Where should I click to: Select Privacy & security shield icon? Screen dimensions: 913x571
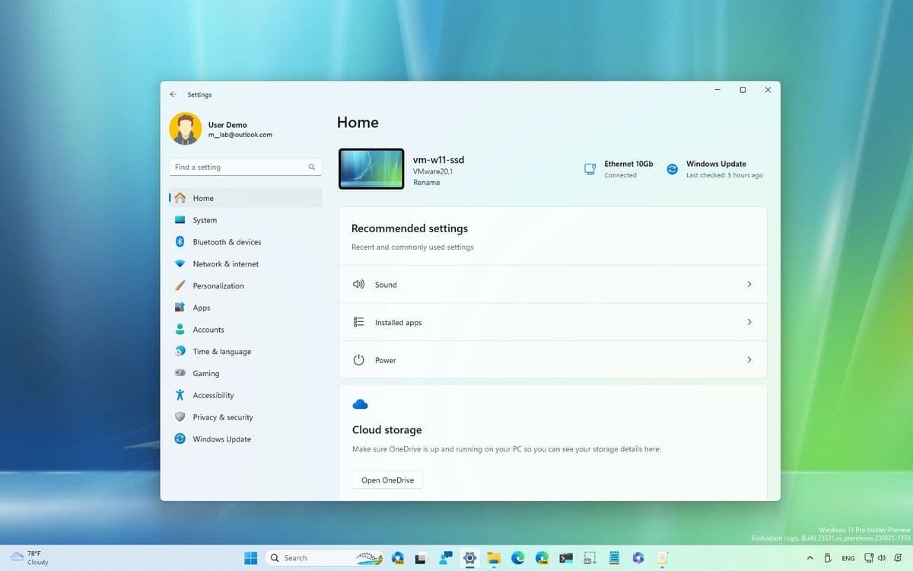pyautogui.click(x=182, y=416)
